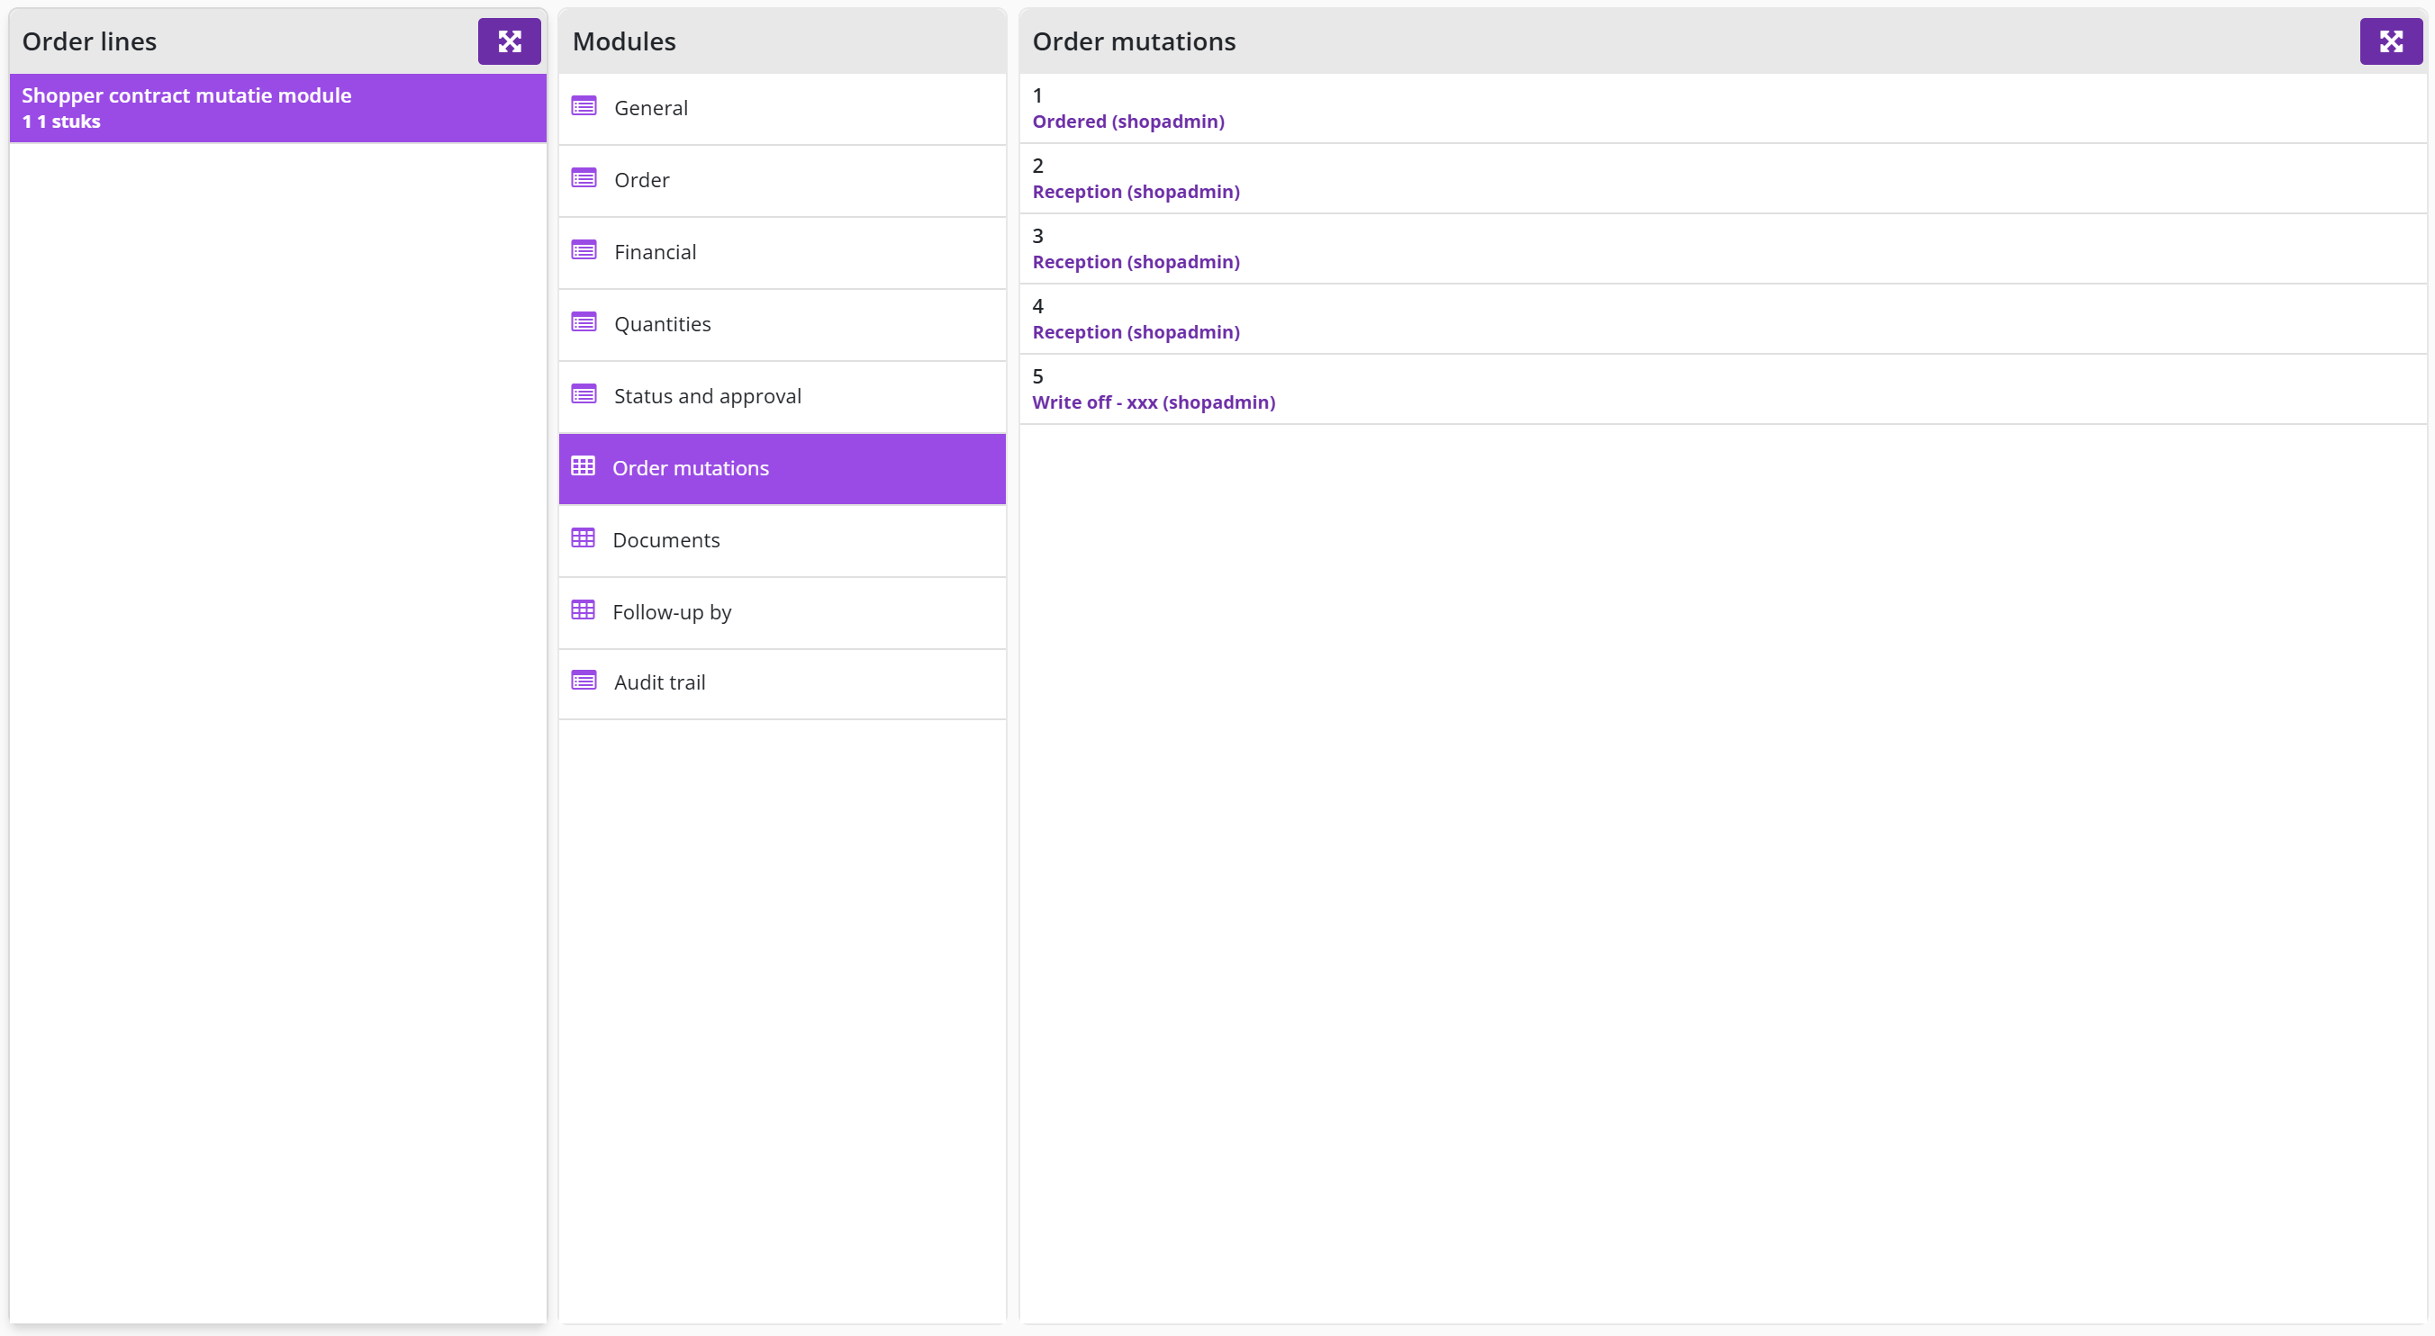The width and height of the screenshot is (2435, 1336).
Task: Click the Financial module list icon
Action: 584,250
